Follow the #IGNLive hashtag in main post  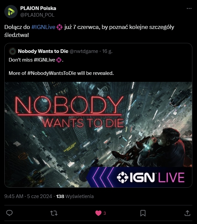43,27
